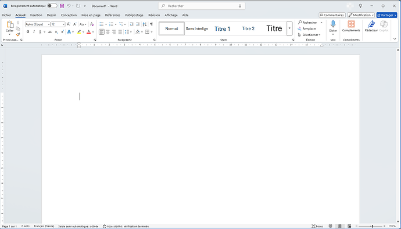
Task: Expand the Styles gallery more arrow
Action: 289,28
